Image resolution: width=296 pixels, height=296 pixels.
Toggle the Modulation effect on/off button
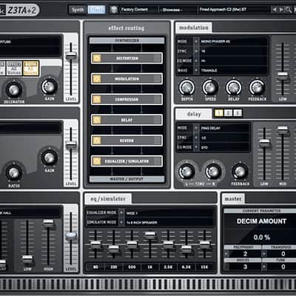(97, 79)
